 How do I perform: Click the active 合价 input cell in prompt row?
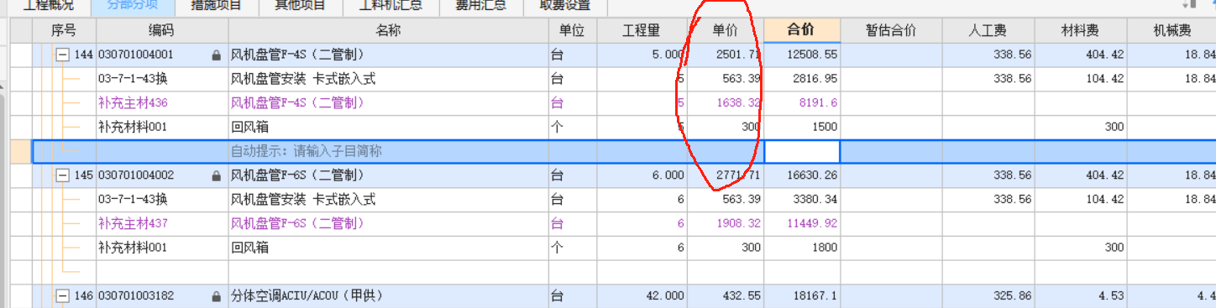coord(802,152)
